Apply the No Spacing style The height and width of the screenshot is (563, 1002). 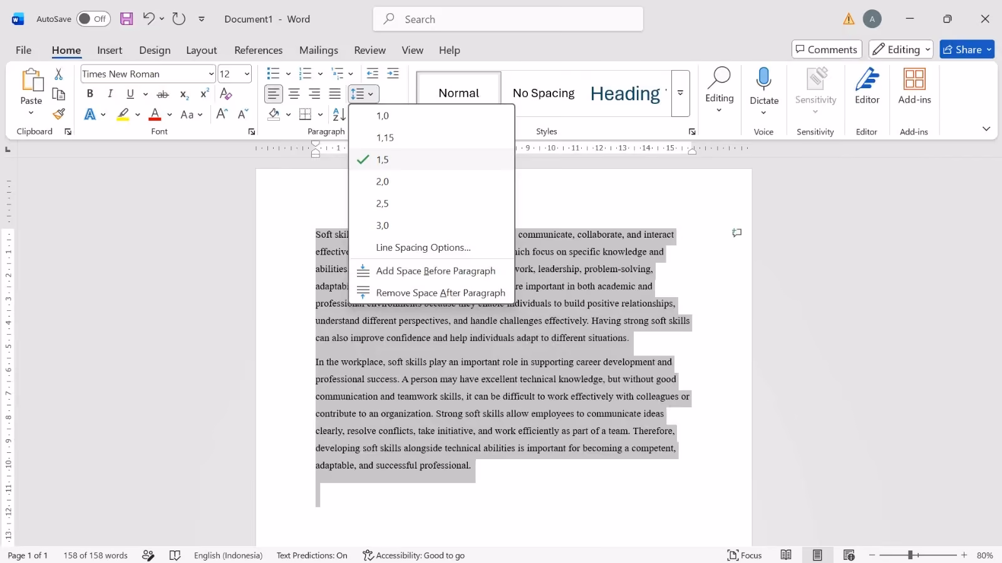[x=543, y=93]
